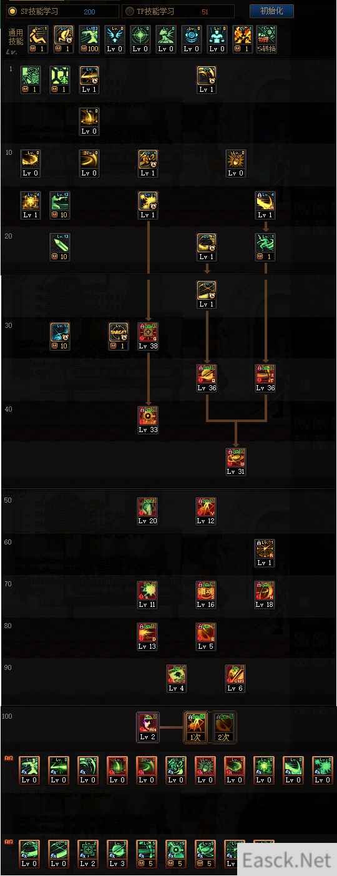Click the 5转换 skill icon
This screenshot has height=876, width=337.
coord(266,39)
